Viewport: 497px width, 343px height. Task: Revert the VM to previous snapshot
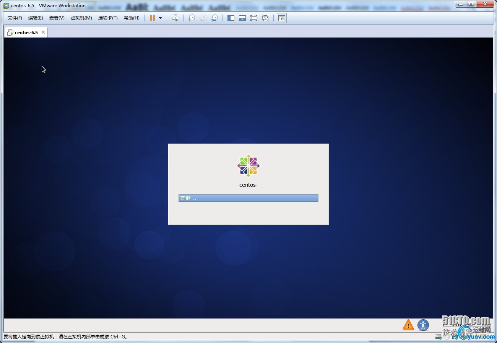click(x=203, y=18)
